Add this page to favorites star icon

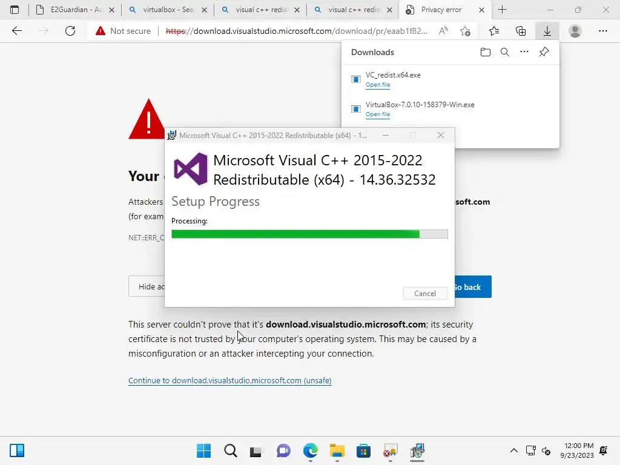(x=466, y=31)
